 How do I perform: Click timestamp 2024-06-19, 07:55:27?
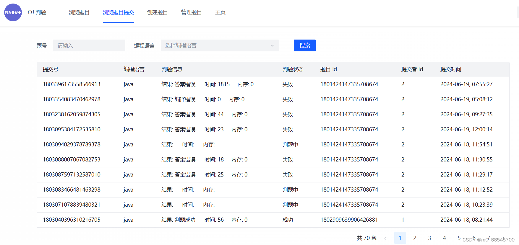(x=466, y=84)
